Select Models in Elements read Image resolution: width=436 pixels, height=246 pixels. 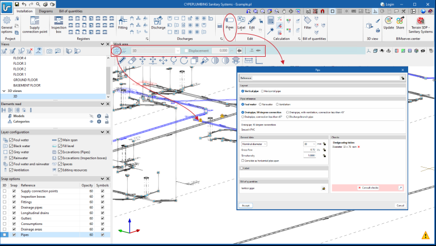[19, 116]
